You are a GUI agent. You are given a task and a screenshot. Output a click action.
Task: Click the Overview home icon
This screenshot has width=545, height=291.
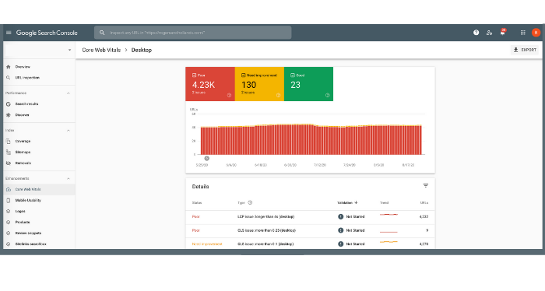point(9,67)
